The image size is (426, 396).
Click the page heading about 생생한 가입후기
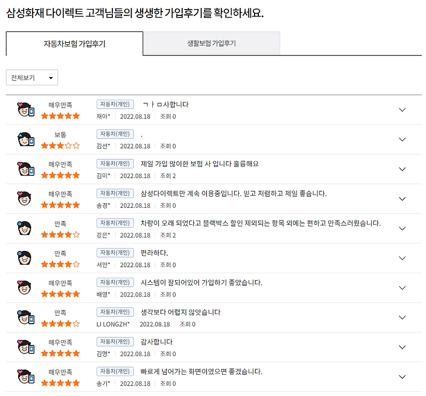point(135,13)
